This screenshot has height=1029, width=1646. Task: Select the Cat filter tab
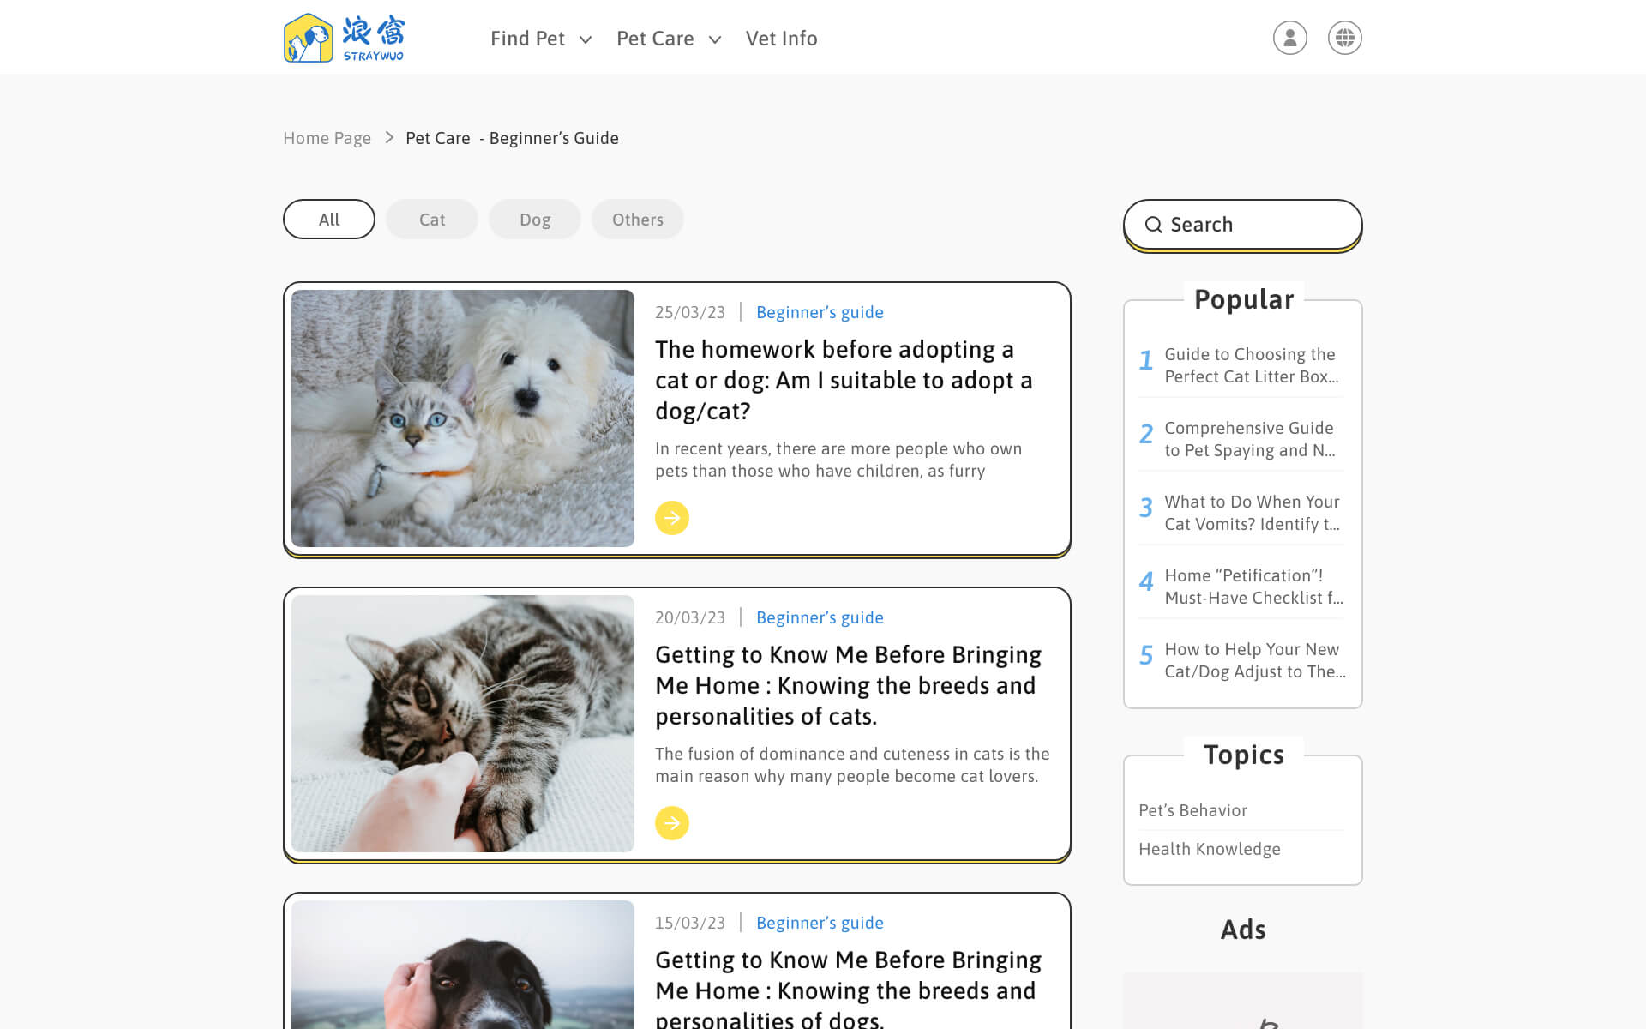click(432, 220)
